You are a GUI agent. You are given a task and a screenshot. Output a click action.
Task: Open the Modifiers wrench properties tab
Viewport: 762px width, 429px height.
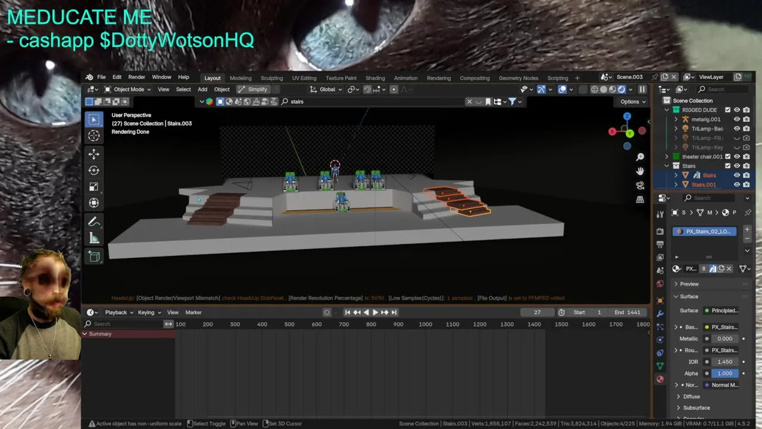click(x=660, y=314)
